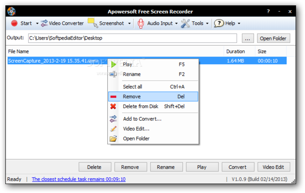This screenshot has width=305, height=193.
Task: Choose Play F5 from context menu
Action: 153,64
